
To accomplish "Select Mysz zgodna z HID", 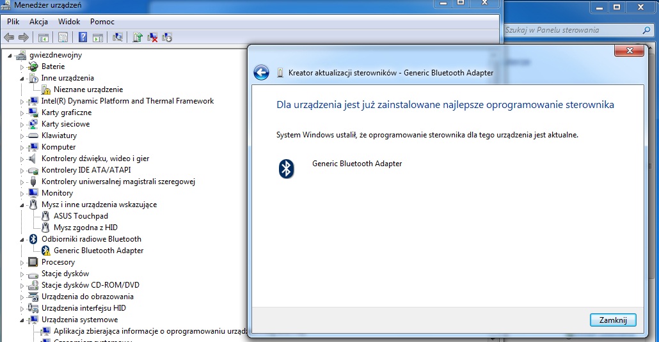I will pyautogui.click(x=86, y=228).
